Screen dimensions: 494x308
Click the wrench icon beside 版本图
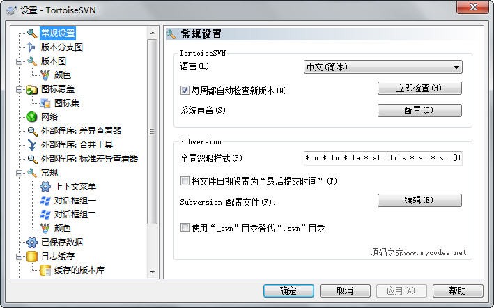[32, 61]
